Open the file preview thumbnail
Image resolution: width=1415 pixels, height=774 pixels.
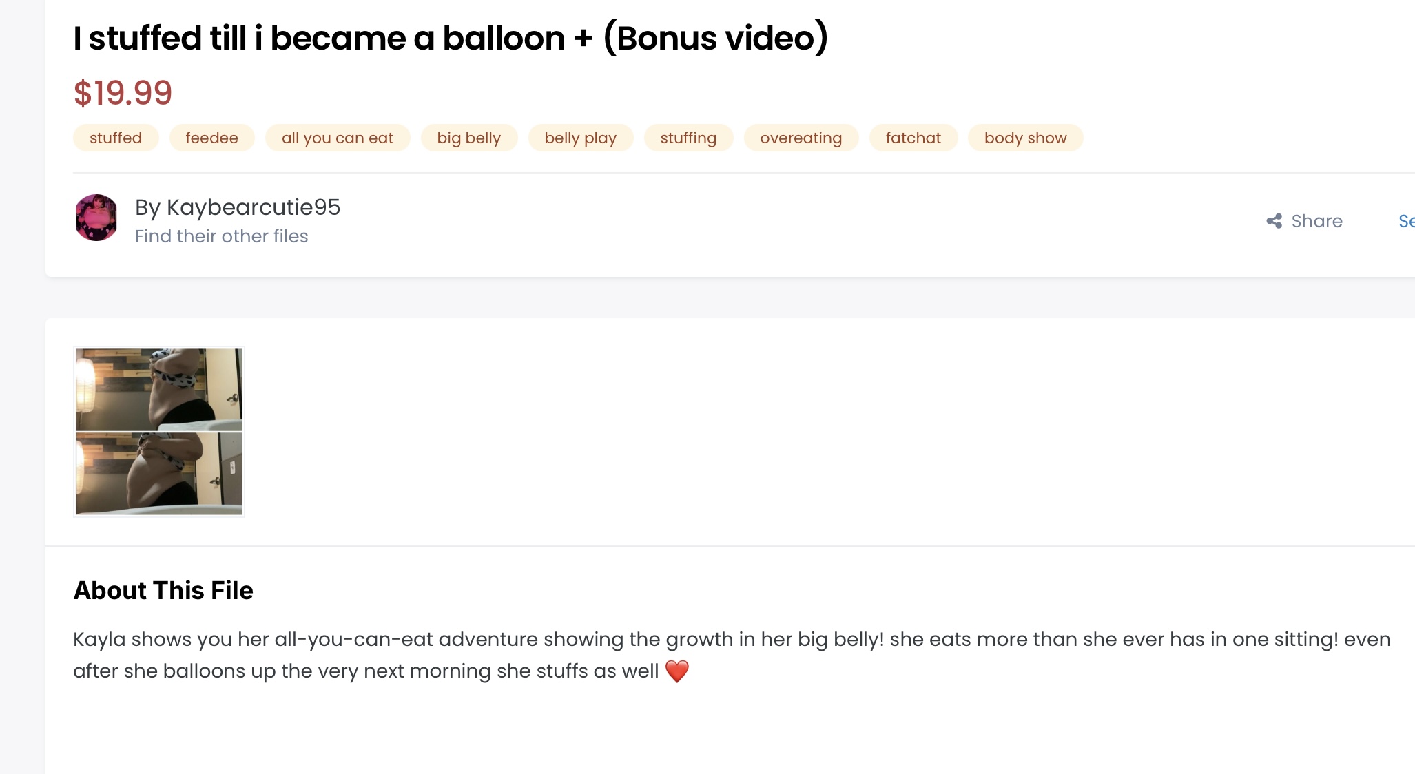[159, 432]
